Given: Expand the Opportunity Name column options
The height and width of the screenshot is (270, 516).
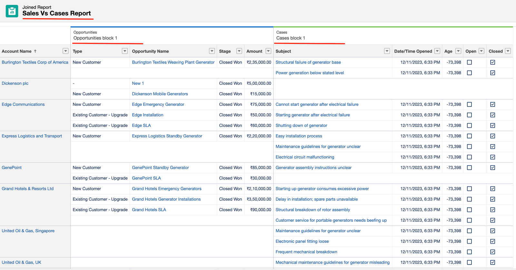Looking at the screenshot, I should (212, 51).
